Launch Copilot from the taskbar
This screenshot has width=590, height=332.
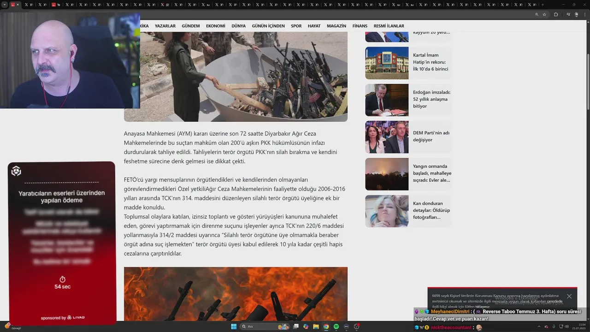coord(306,326)
